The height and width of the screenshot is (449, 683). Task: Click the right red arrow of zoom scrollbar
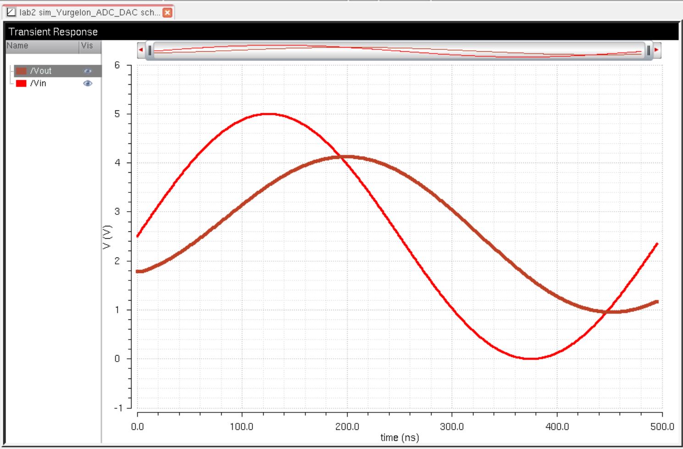point(657,50)
